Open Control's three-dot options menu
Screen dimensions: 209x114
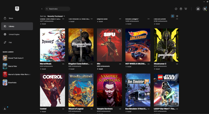click(x=63, y=109)
